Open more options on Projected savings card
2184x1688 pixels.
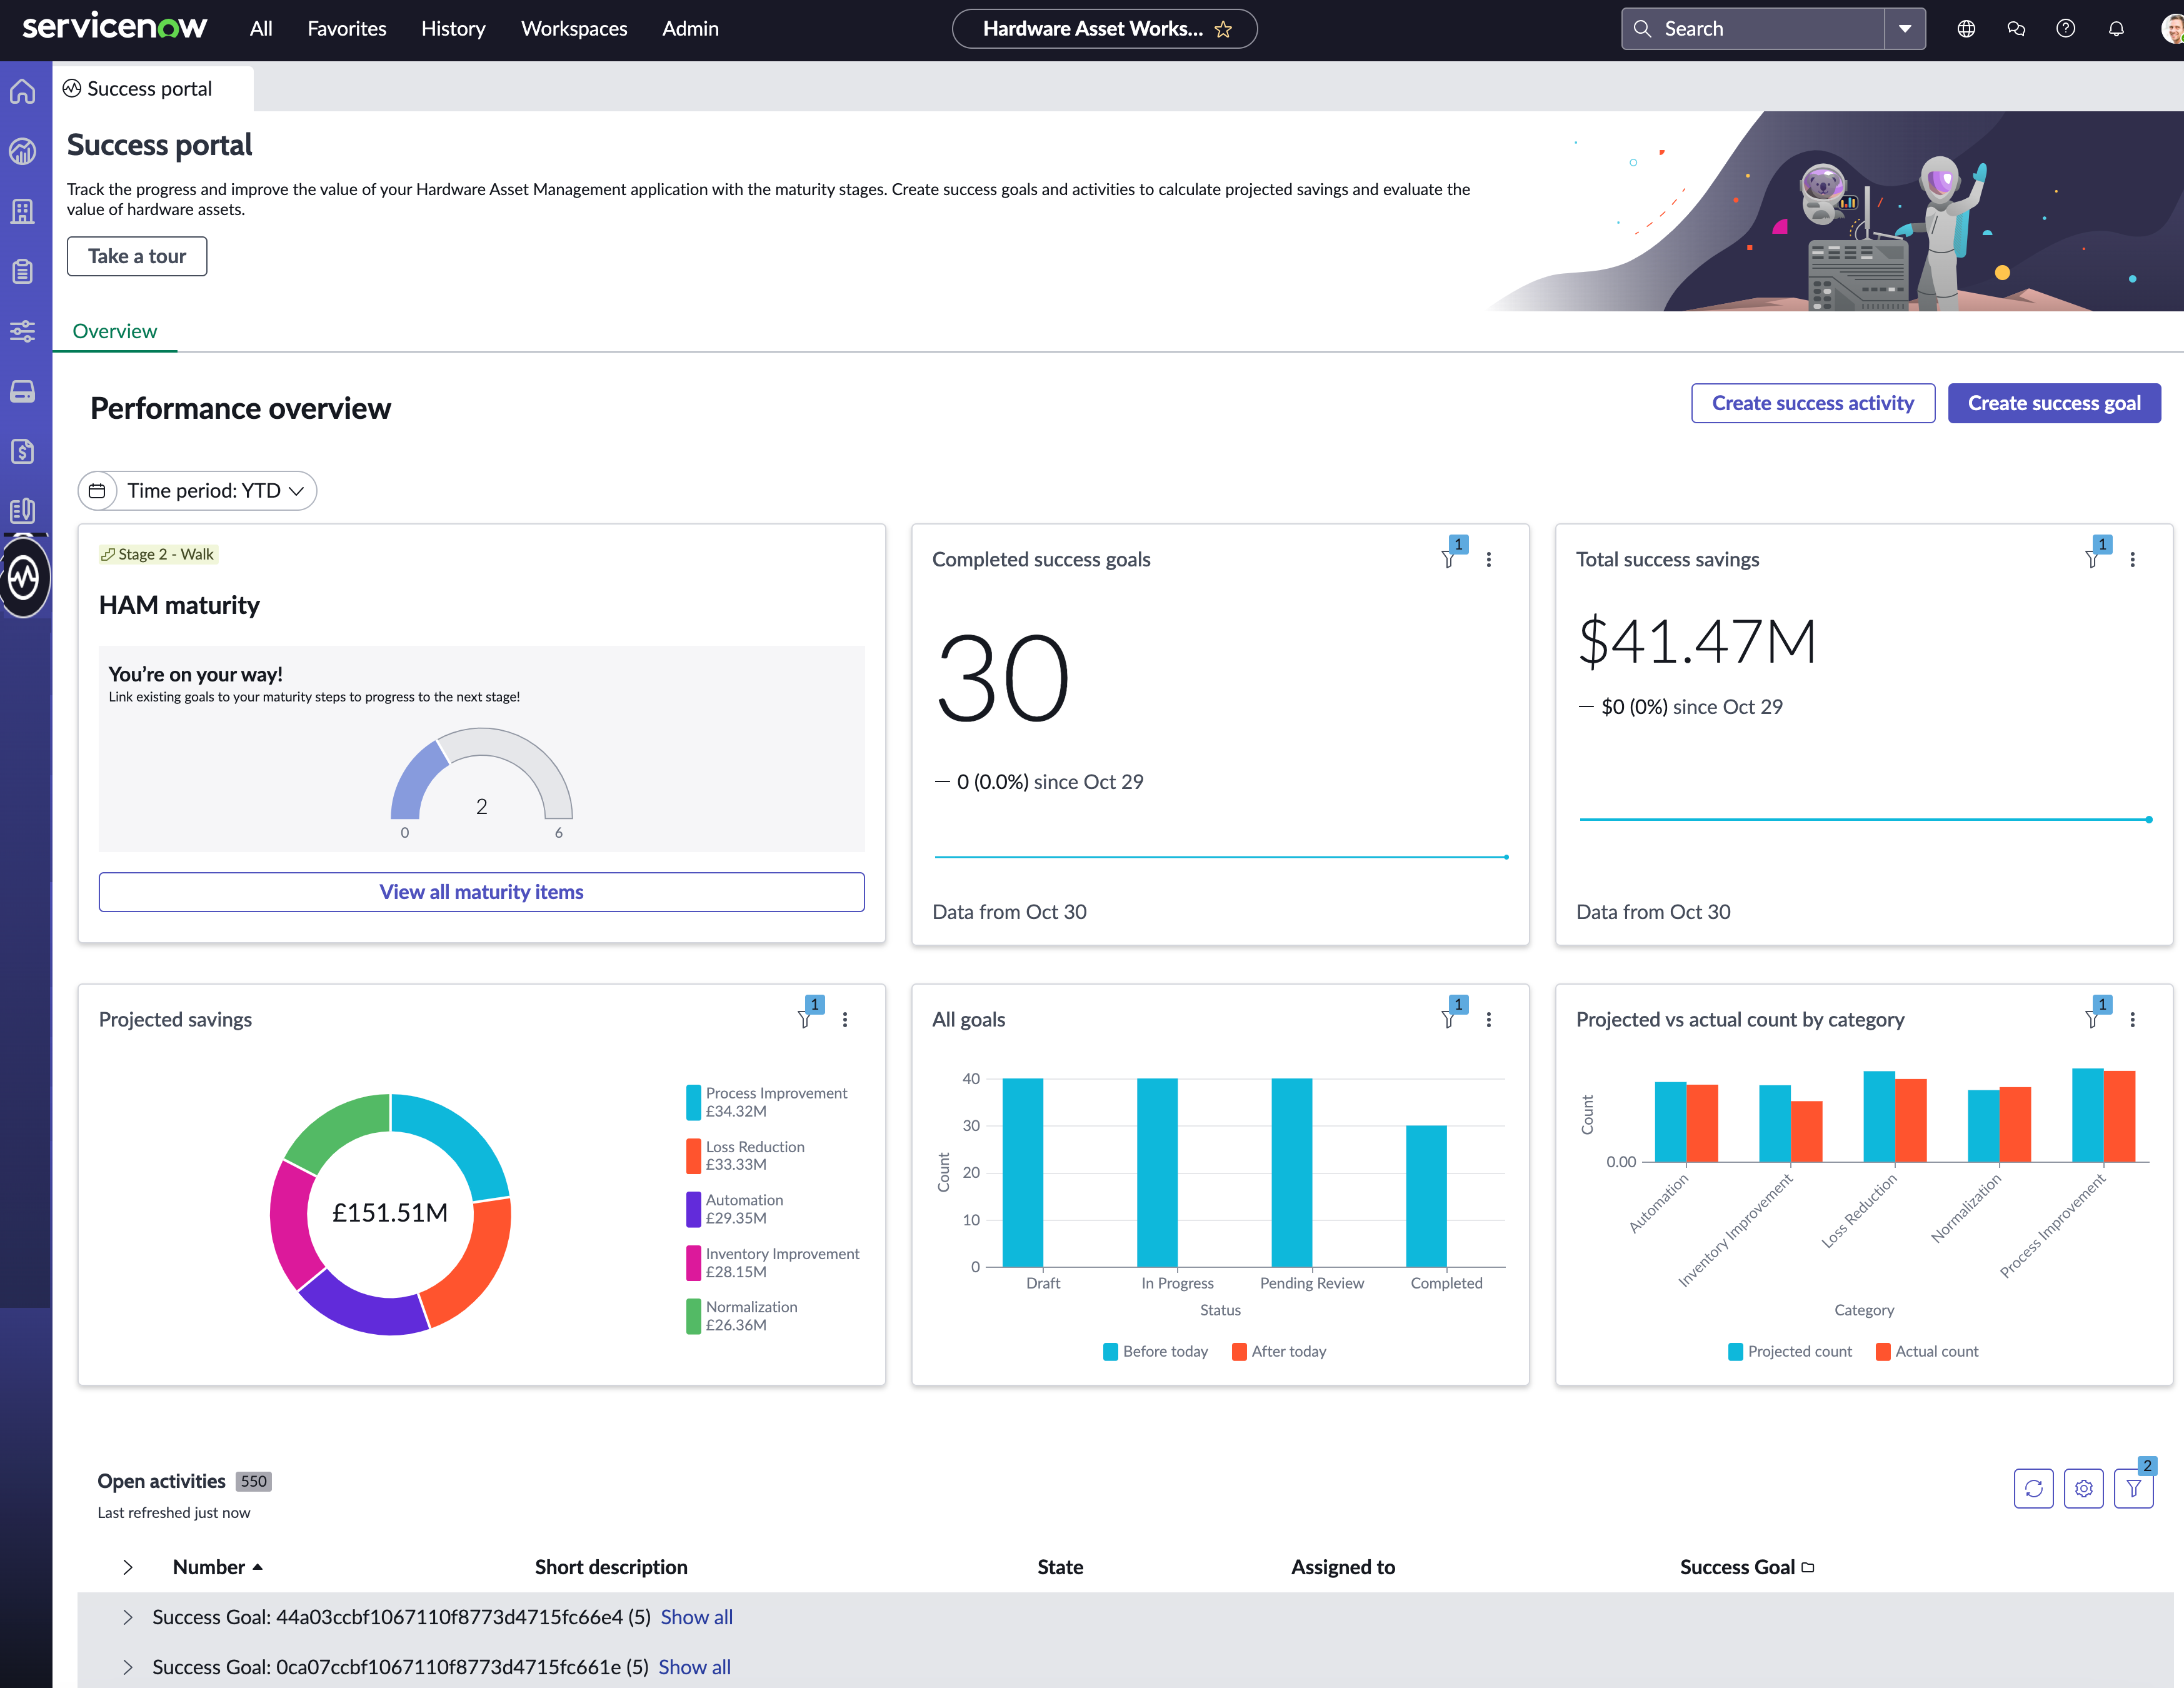845,1019
